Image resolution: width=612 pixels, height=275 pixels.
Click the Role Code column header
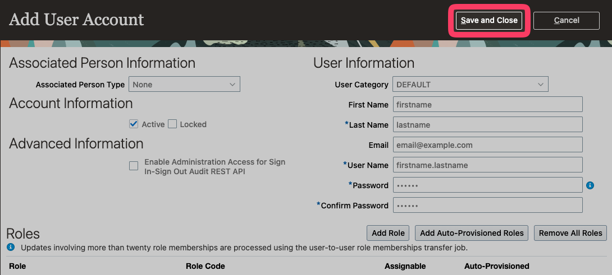point(205,266)
